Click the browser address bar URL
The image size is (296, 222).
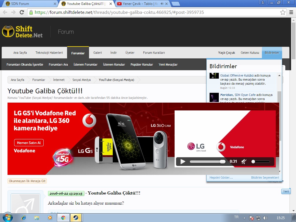[119, 12]
